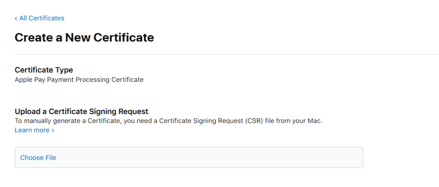Click the Upload a Certificate Signing Request heading
Screen dimensions: 439x187
click(x=81, y=112)
